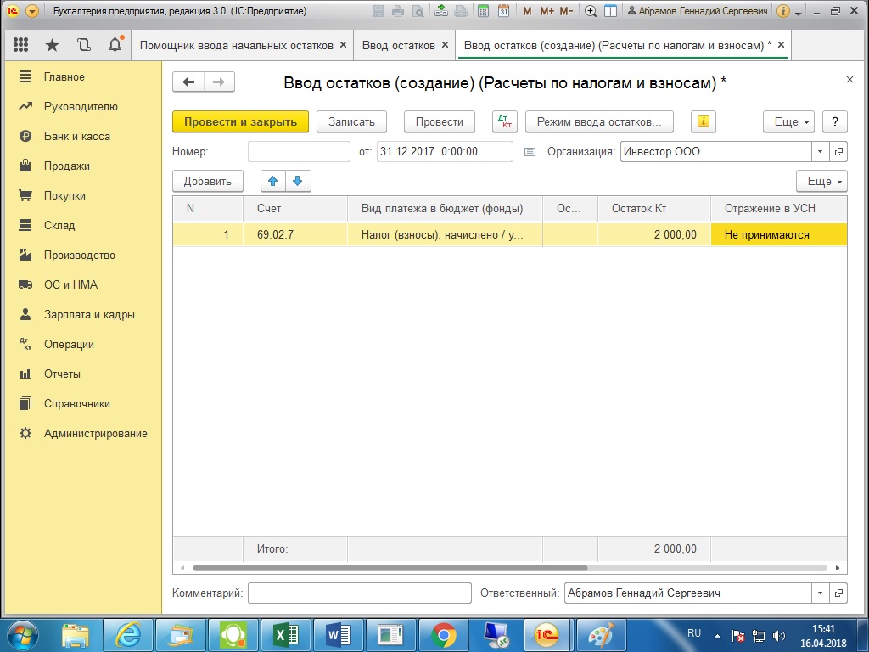The height and width of the screenshot is (652, 869).
Task: Switch to Помощник ввода начальных остатков tab
Action: (235, 45)
